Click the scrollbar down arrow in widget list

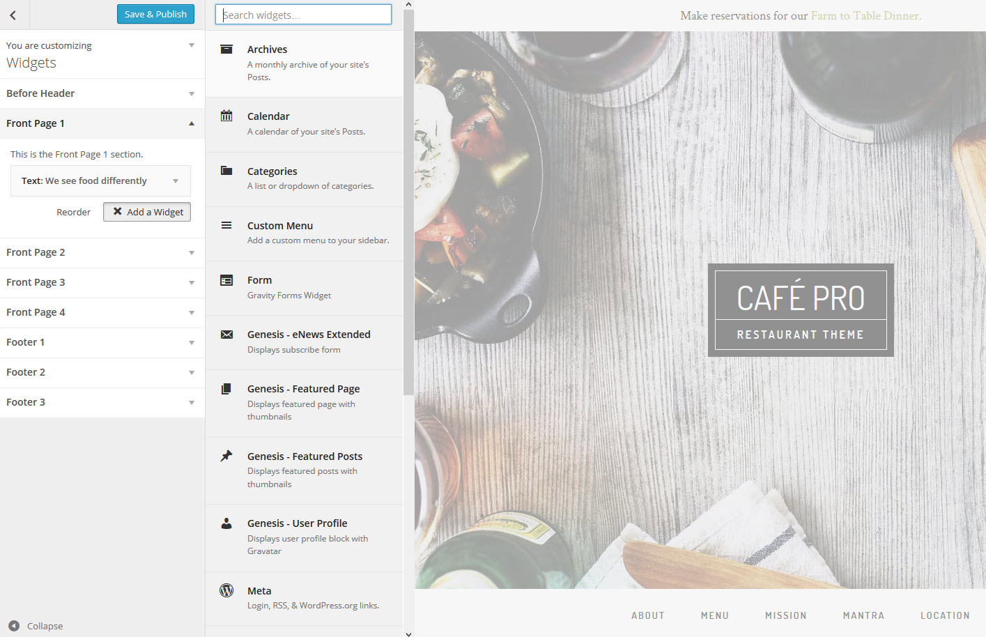pyautogui.click(x=408, y=634)
